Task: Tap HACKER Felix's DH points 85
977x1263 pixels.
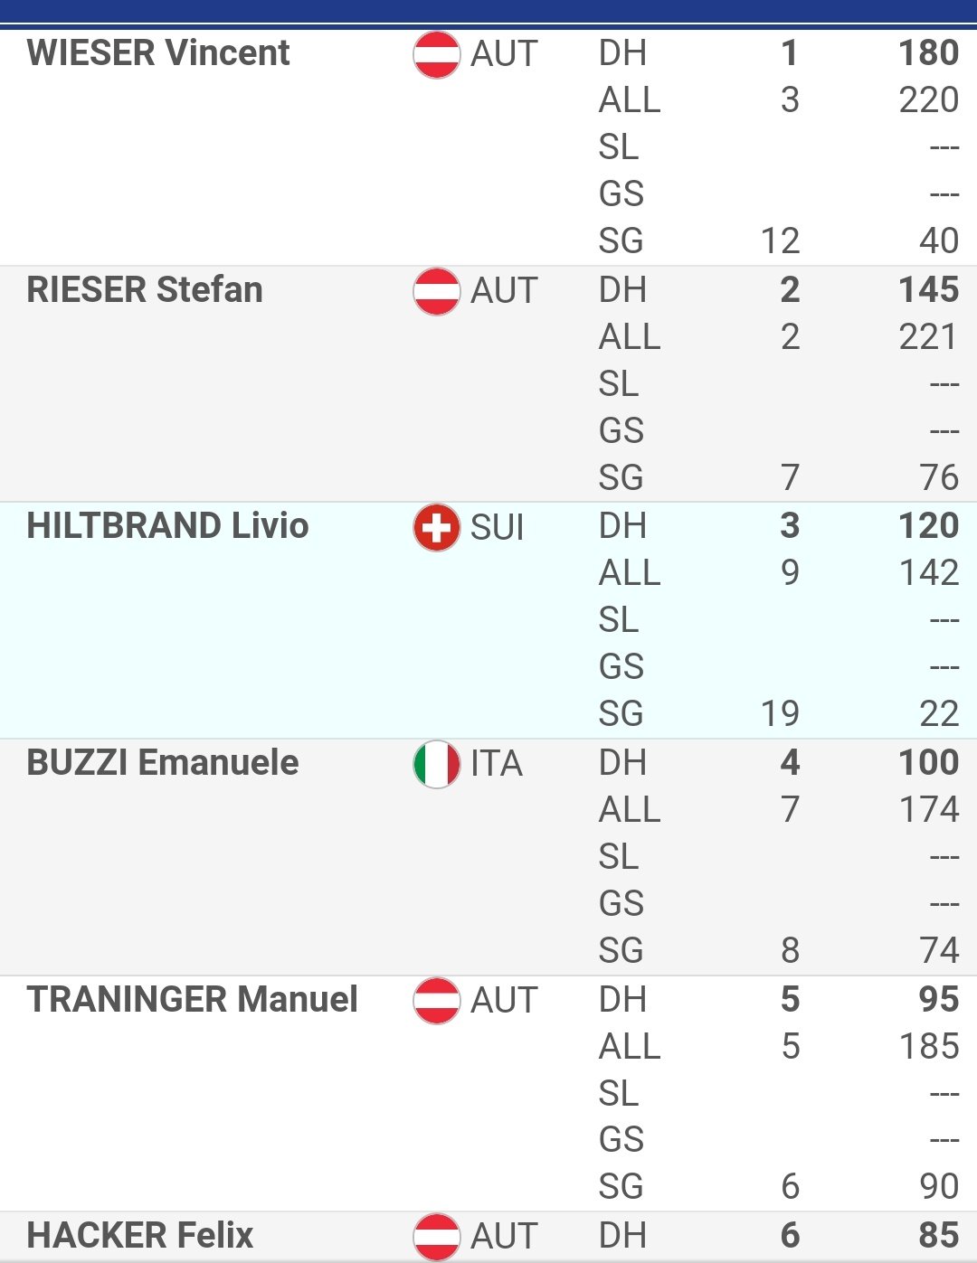Action: (939, 1235)
